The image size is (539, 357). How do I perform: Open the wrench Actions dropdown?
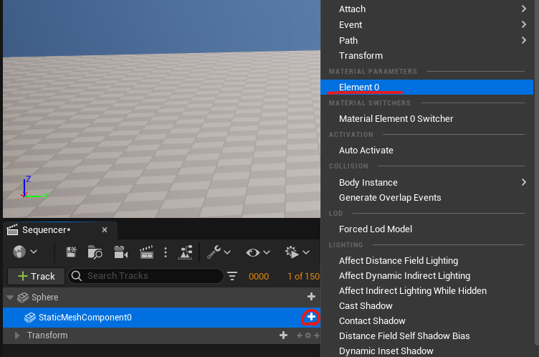click(219, 252)
